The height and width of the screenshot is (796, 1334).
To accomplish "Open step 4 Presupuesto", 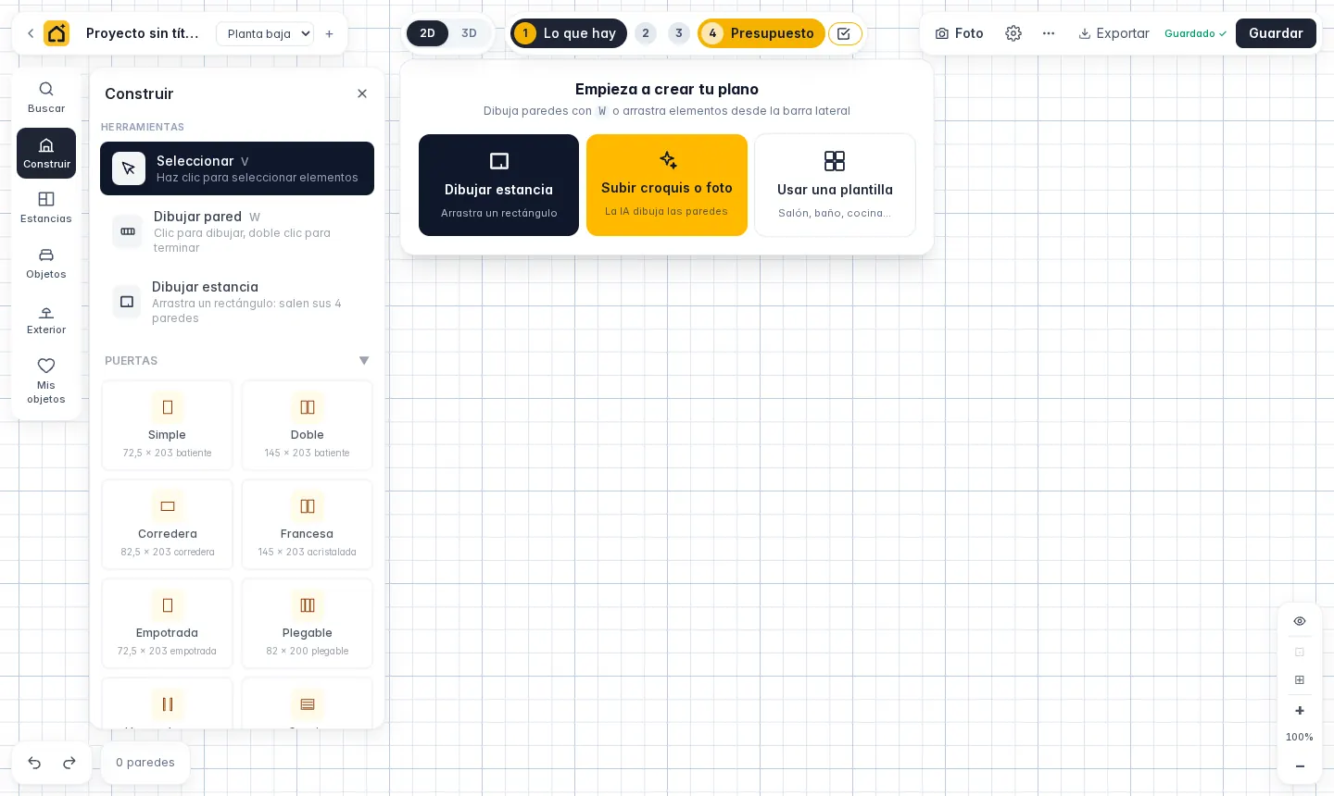I will (761, 33).
